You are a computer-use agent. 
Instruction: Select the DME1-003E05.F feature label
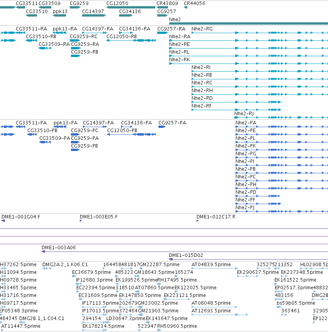[x=99, y=217]
